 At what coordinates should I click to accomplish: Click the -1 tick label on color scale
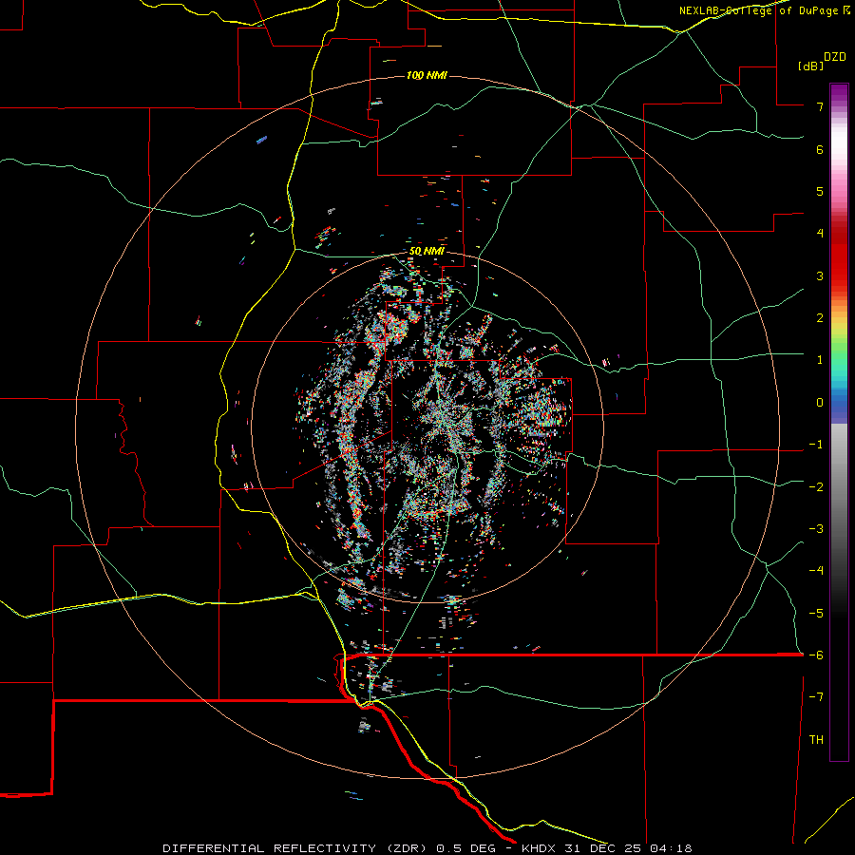[x=816, y=444]
